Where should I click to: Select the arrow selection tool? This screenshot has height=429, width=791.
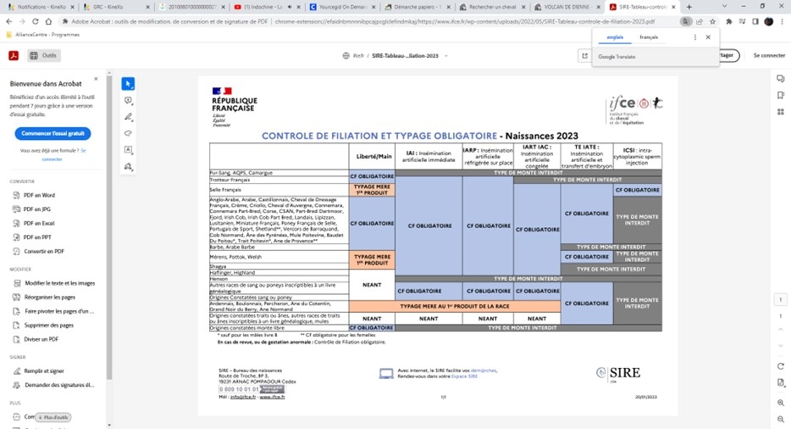128,83
